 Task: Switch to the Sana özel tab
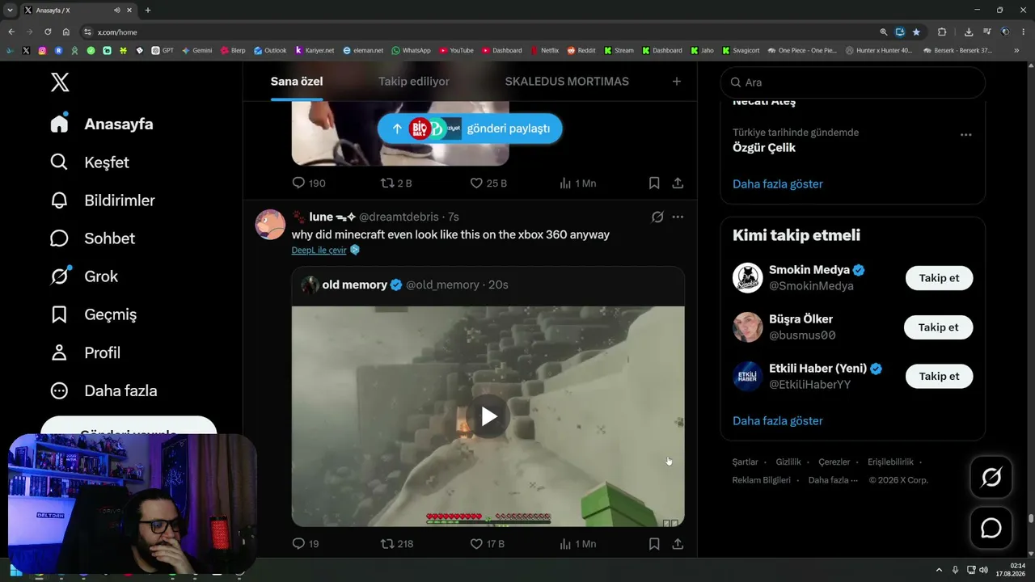click(297, 81)
